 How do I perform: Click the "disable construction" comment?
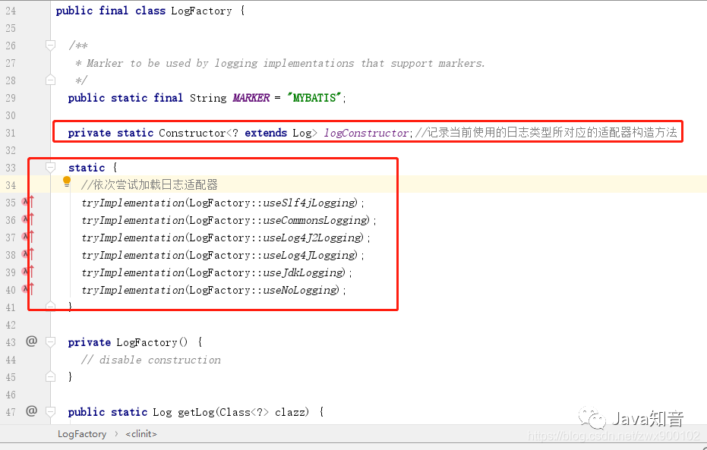point(151,360)
